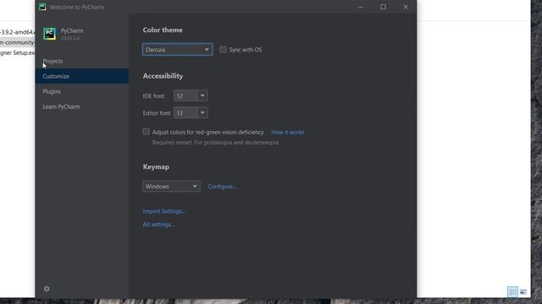Expand the IDE font size dropdown arrow
Viewport: 542px width, 304px height.
pos(202,95)
